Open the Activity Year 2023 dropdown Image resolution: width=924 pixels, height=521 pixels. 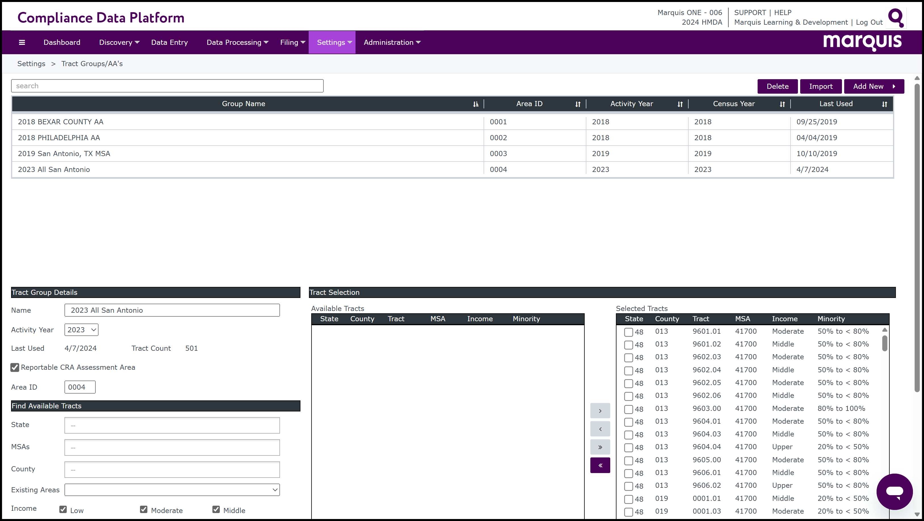81,330
